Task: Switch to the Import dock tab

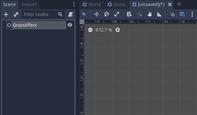Action: (x=29, y=4)
